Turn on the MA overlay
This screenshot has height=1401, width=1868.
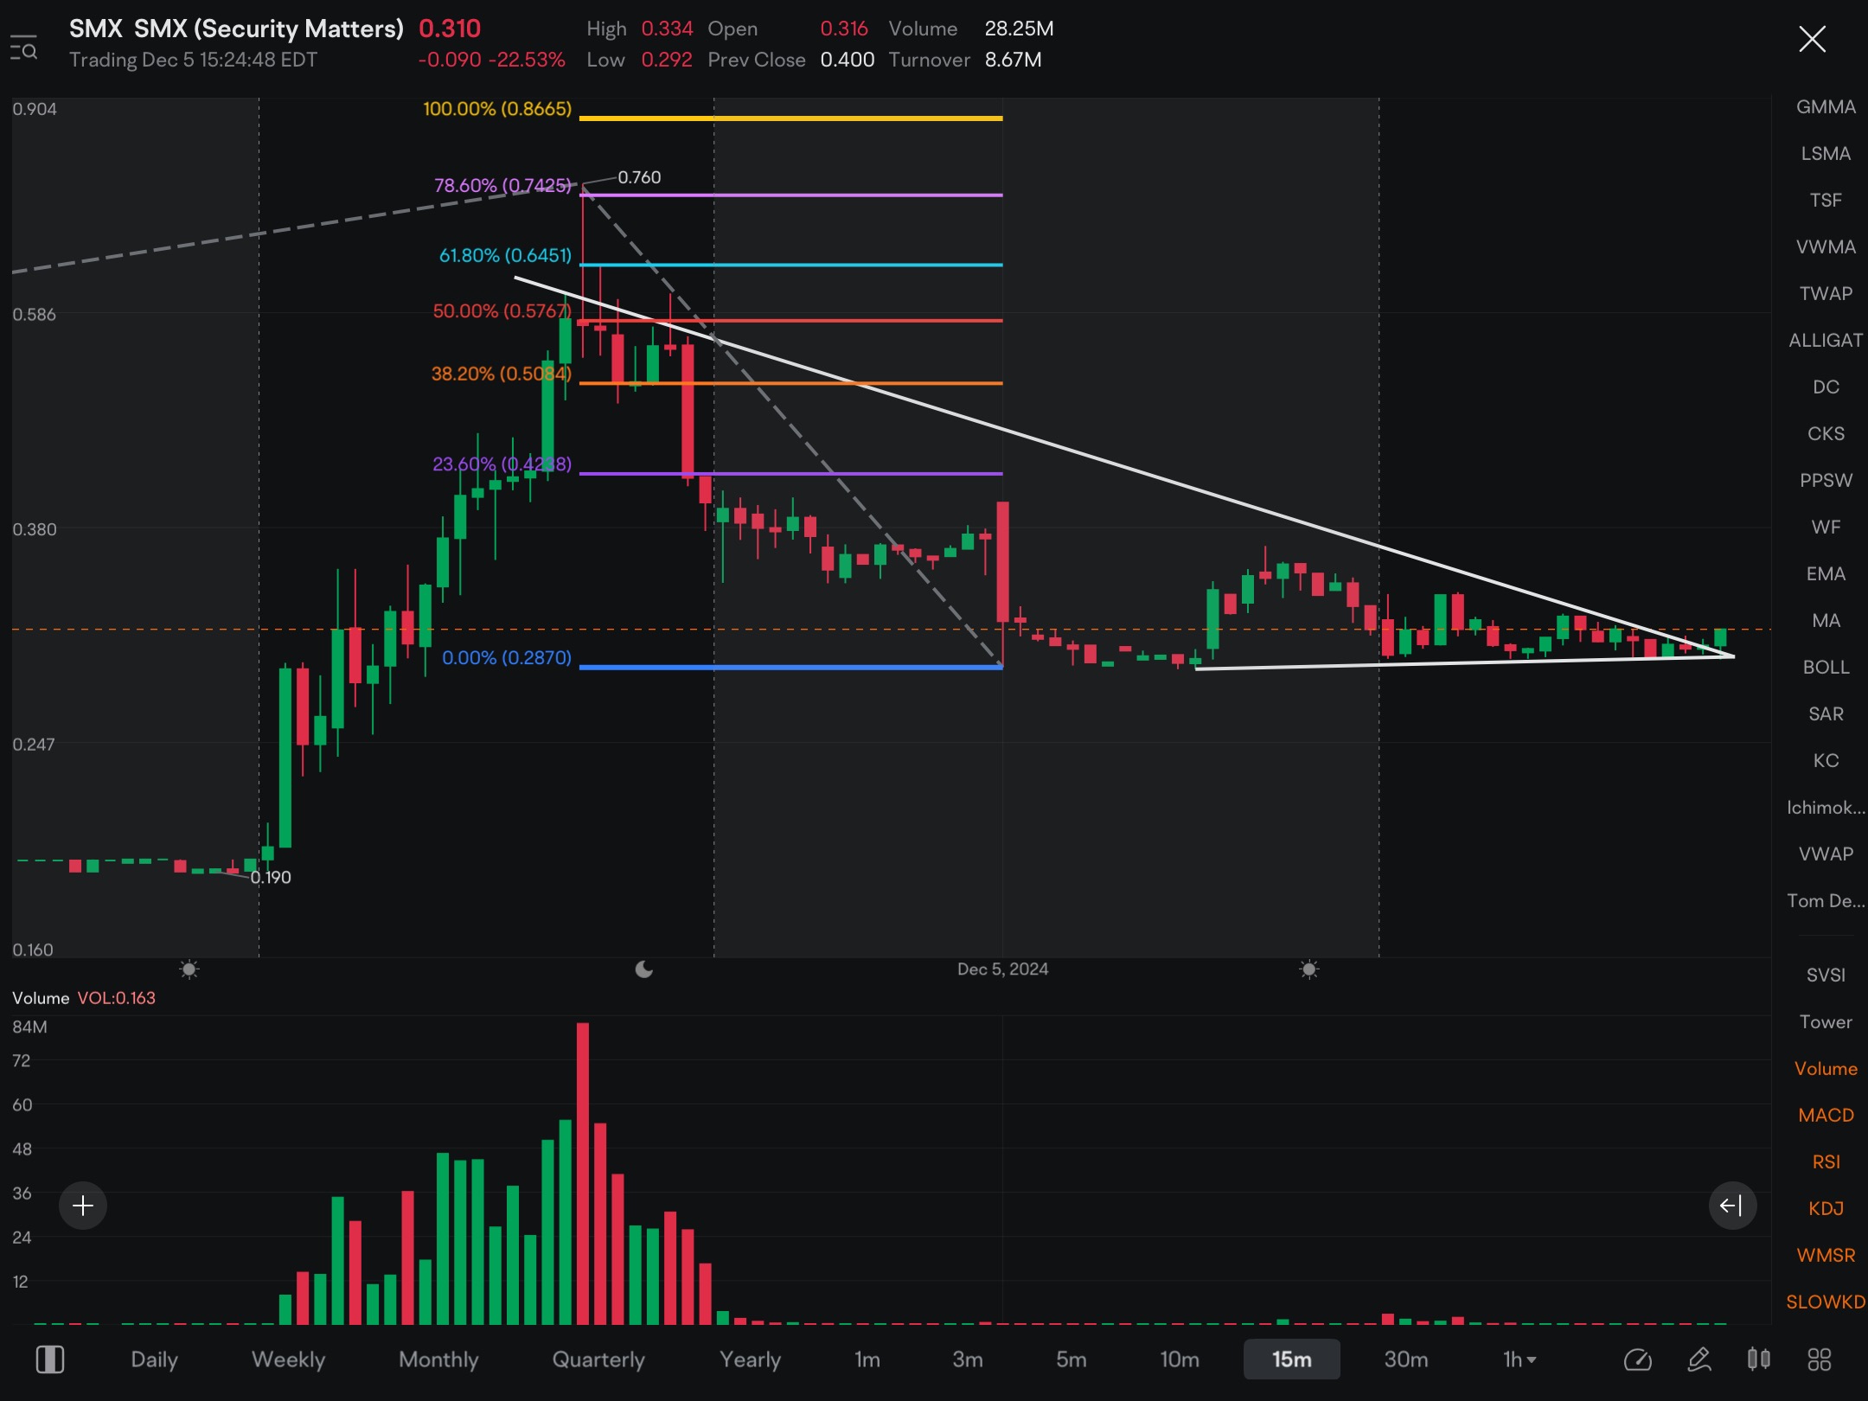tap(1826, 621)
